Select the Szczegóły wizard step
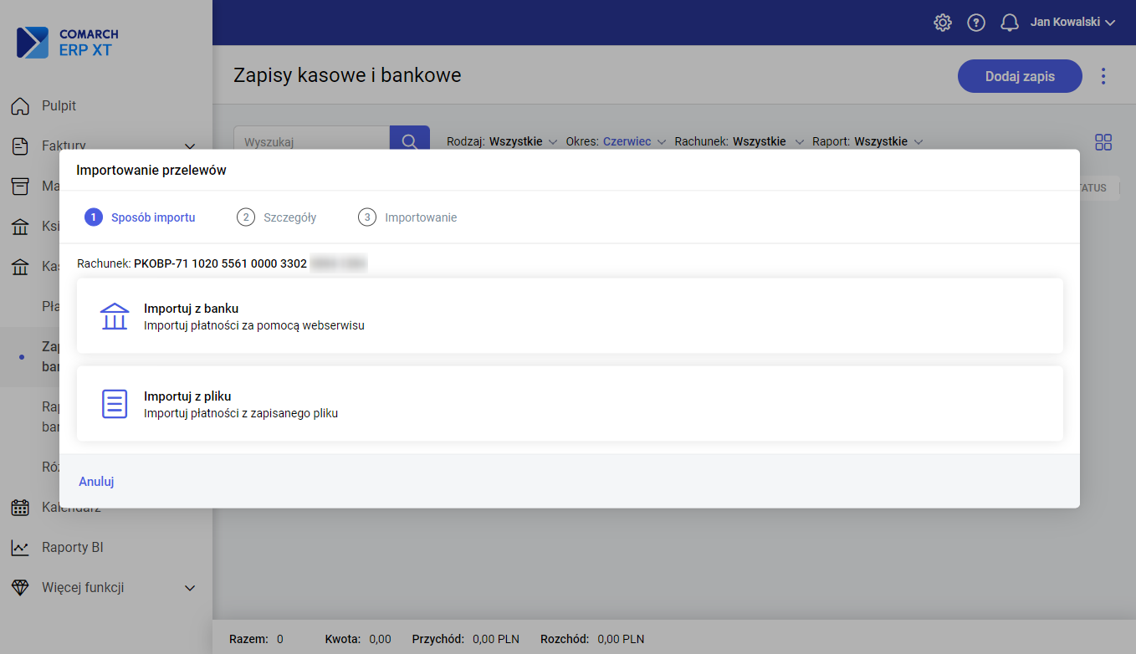 coord(277,217)
